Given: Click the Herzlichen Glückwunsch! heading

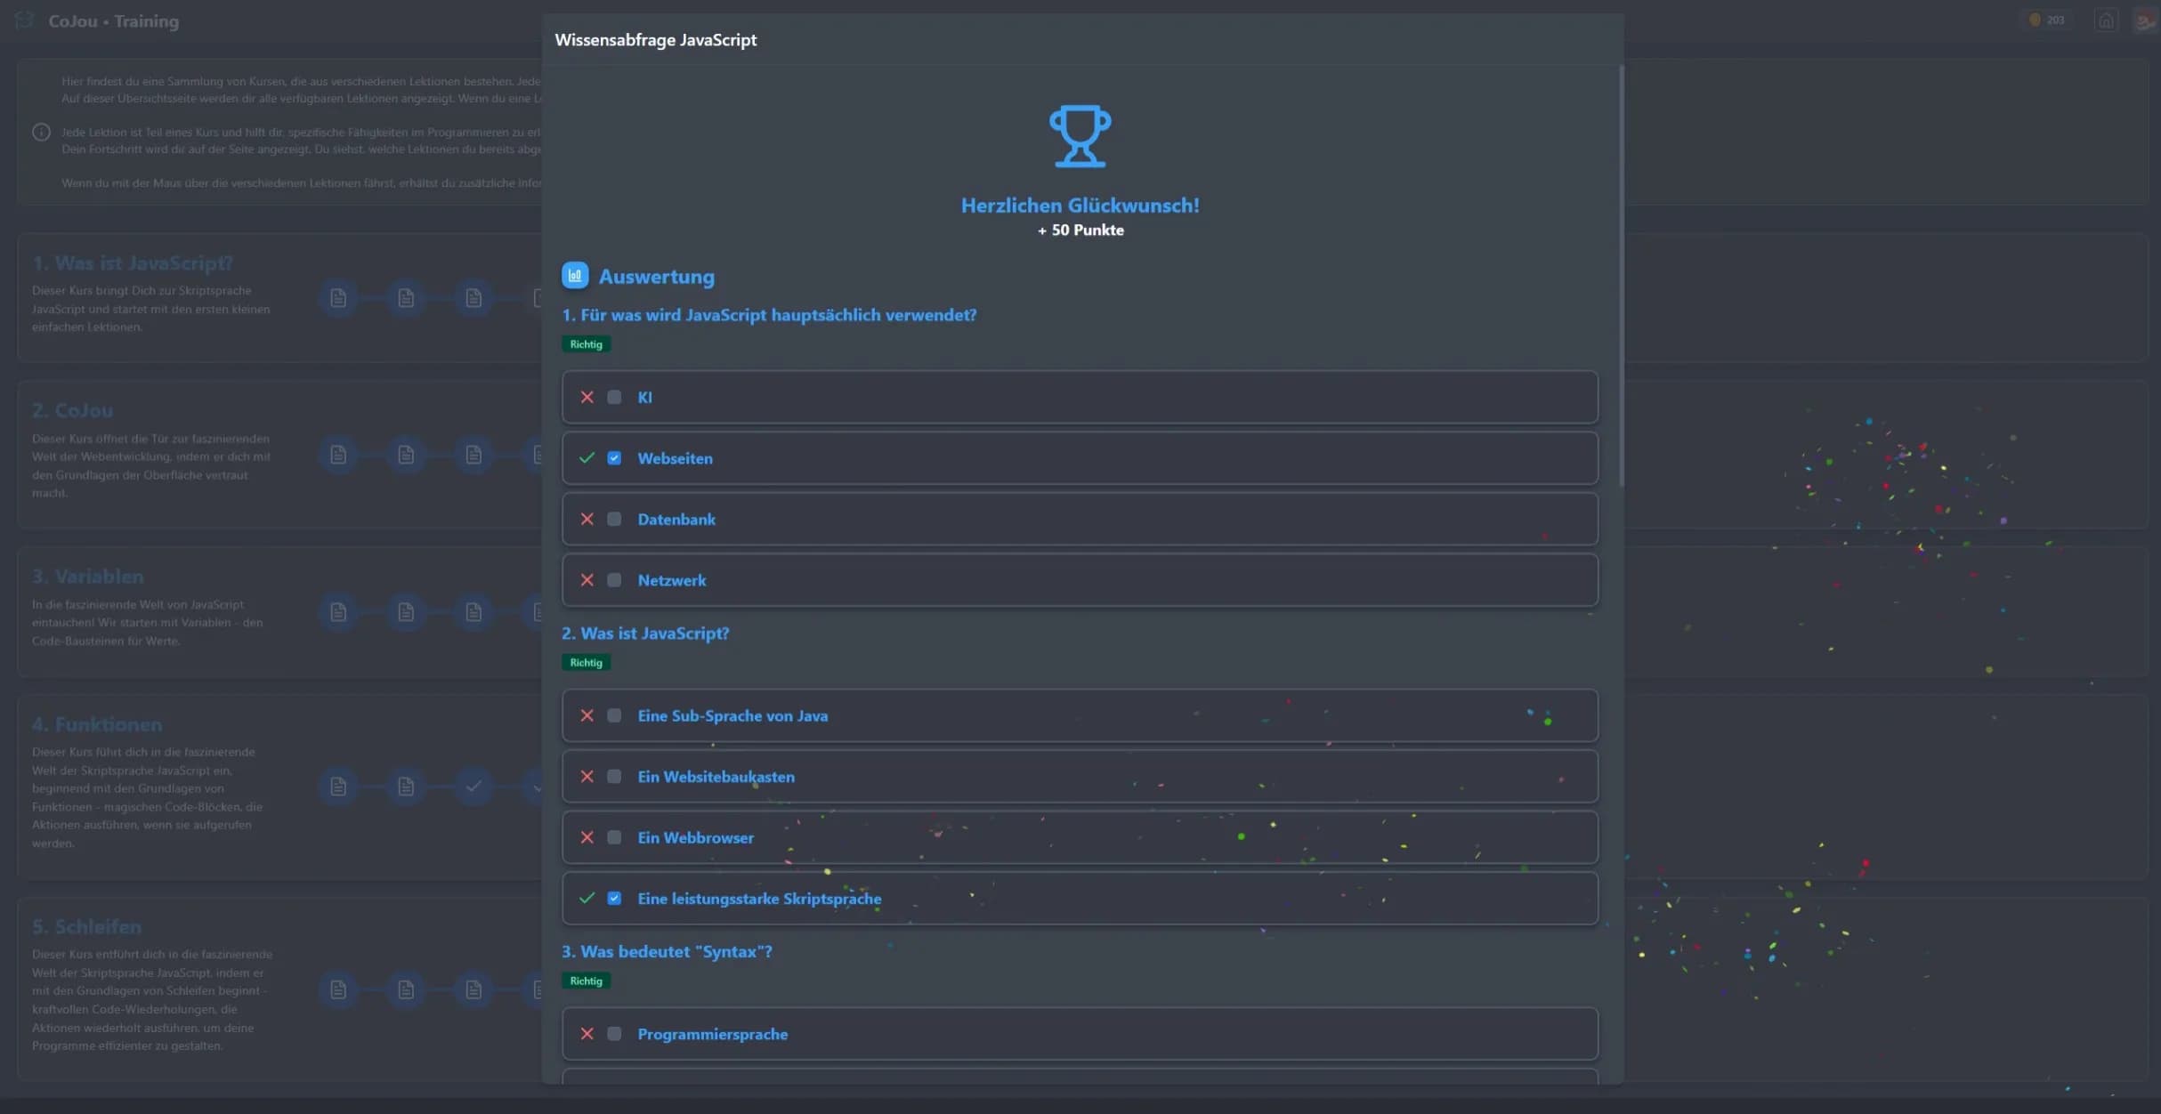Looking at the screenshot, I should 1080,206.
